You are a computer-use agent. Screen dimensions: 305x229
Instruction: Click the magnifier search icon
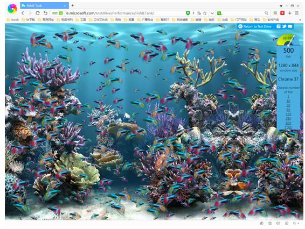coord(266,13)
